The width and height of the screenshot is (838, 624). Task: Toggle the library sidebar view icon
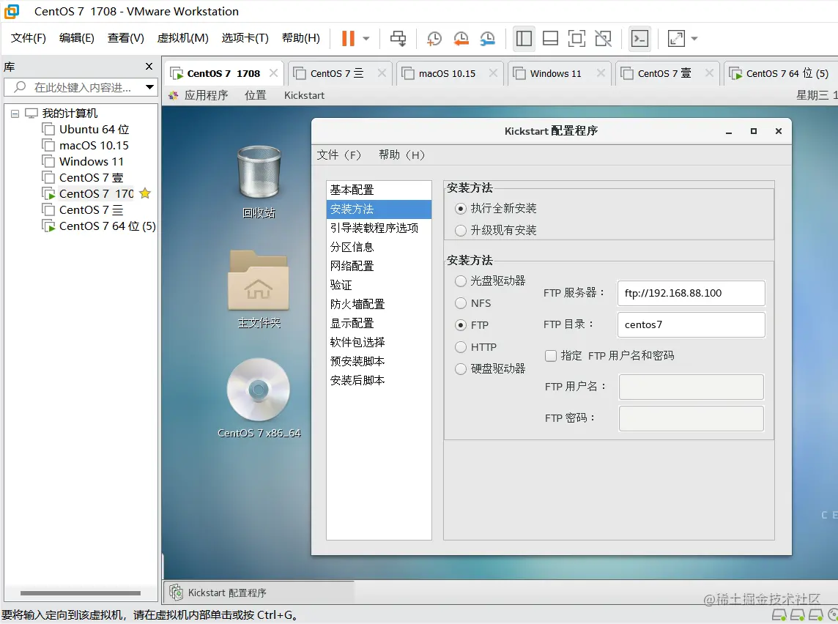coord(524,39)
